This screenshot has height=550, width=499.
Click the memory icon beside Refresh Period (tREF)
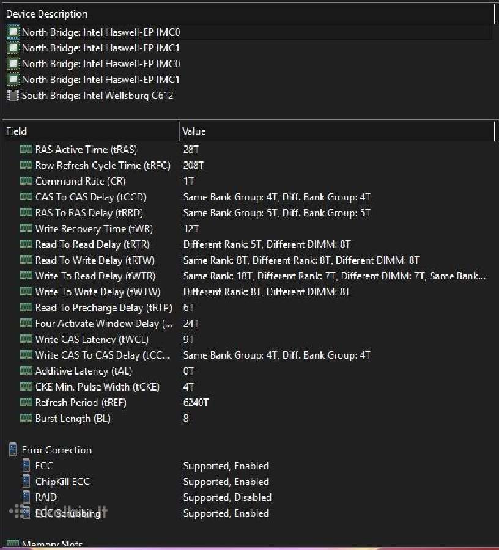point(26,402)
